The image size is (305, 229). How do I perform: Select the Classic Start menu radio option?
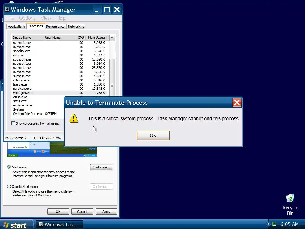click(x=9, y=187)
